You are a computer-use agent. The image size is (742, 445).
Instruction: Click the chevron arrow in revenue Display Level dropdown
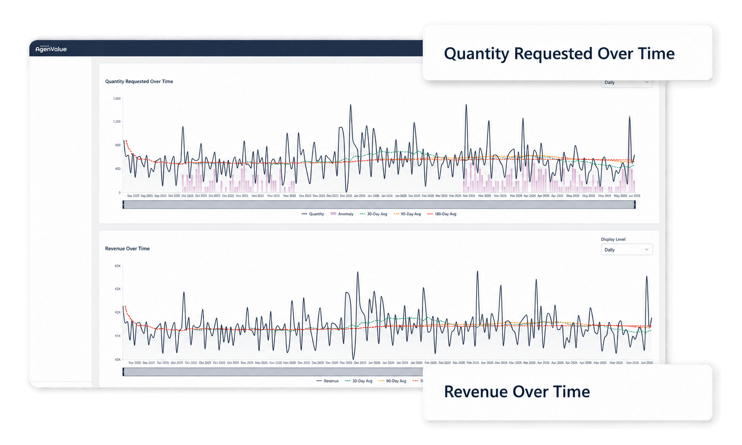(x=647, y=249)
